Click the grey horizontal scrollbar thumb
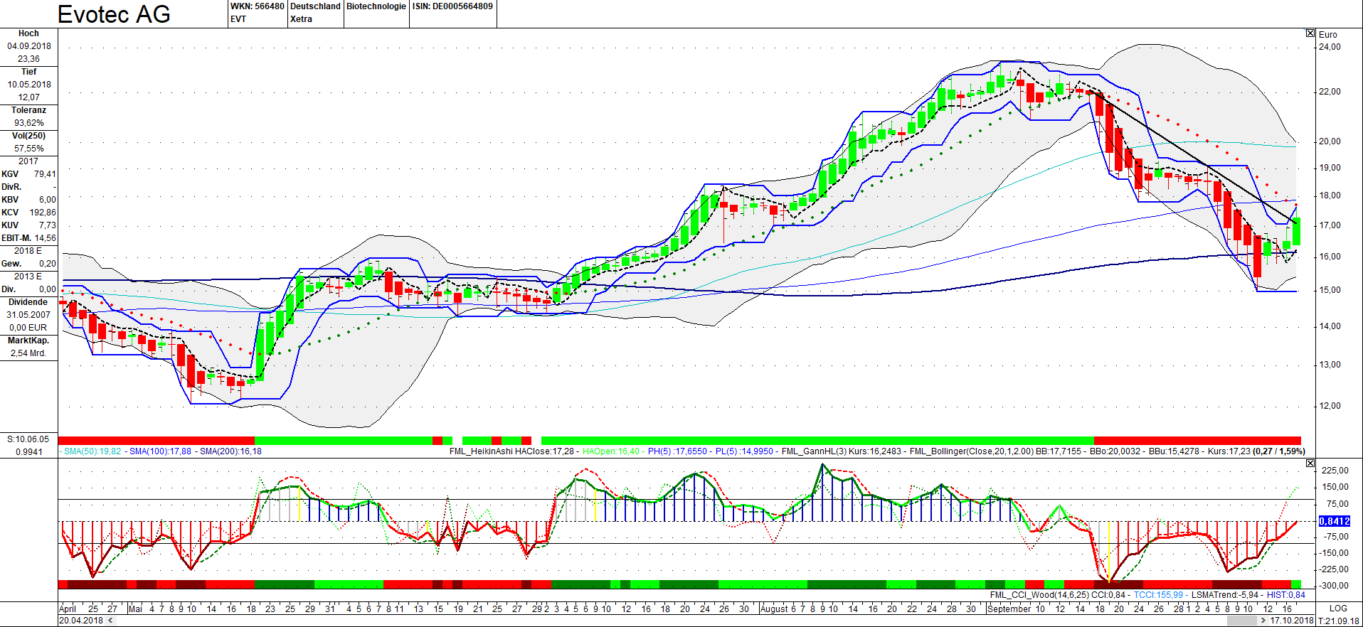Image resolution: width=1363 pixels, height=627 pixels. point(1242,621)
